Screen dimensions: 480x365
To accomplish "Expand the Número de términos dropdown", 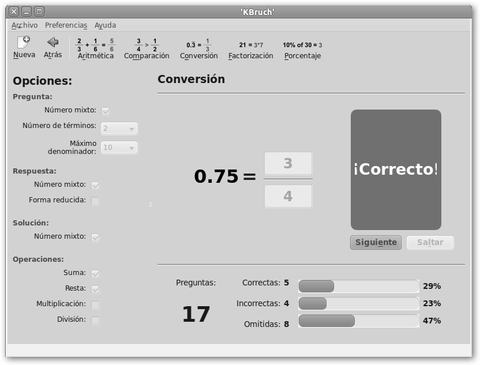I will coord(119,129).
